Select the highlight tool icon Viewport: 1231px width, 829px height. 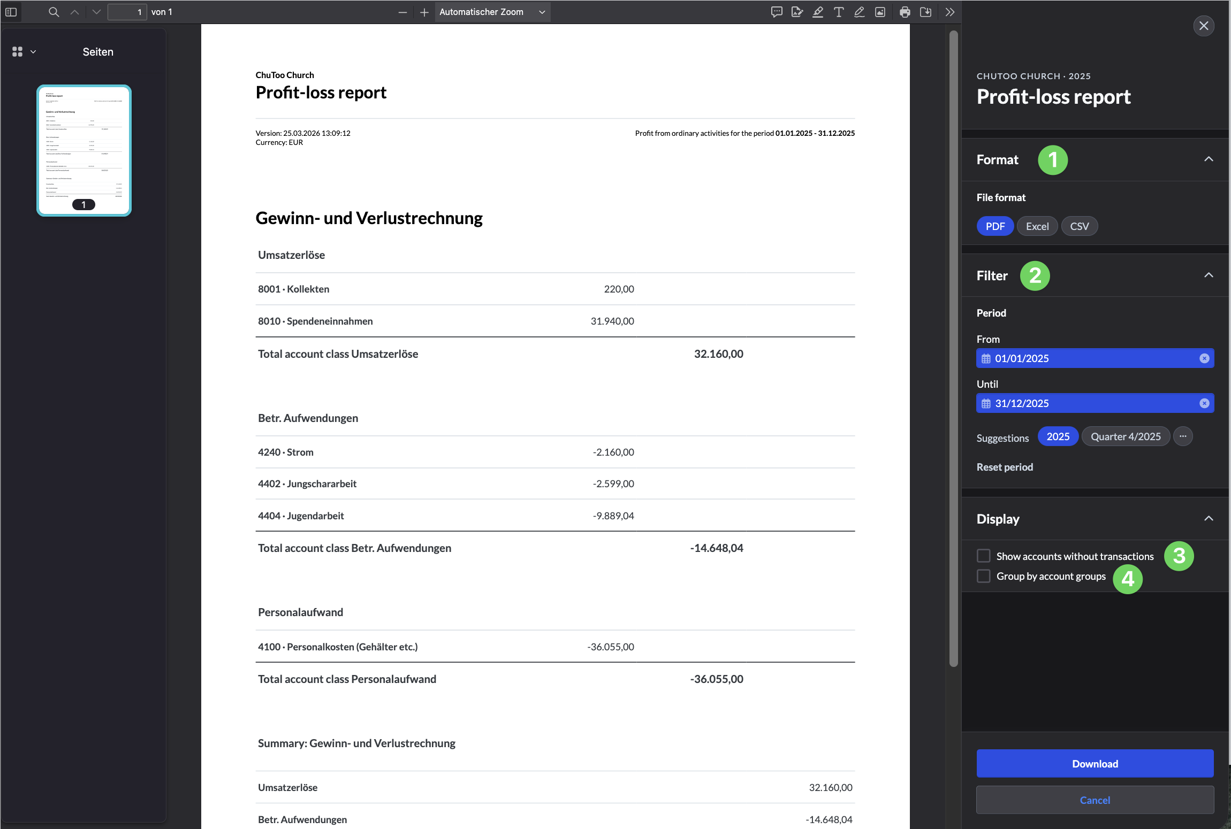818,12
